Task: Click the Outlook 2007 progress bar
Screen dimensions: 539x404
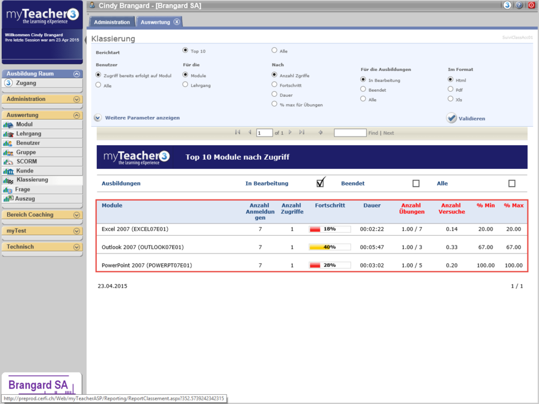Action: pos(330,247)
